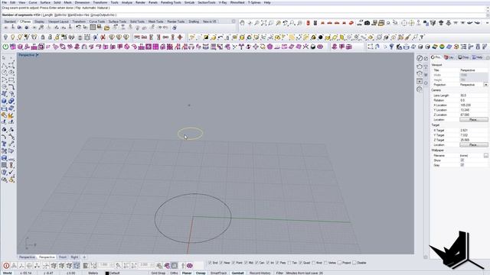Toggle the Cen osnap checkbox
The image size is (490, 275).
point(256,263)
